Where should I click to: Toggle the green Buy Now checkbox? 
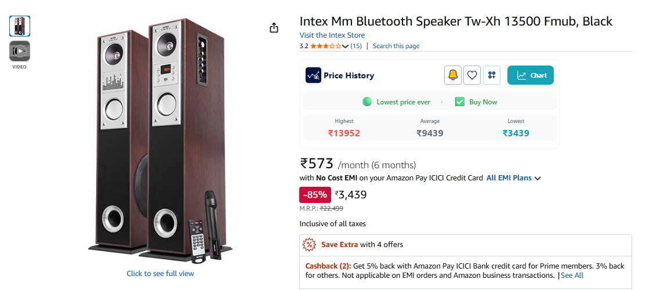(460, 101)
